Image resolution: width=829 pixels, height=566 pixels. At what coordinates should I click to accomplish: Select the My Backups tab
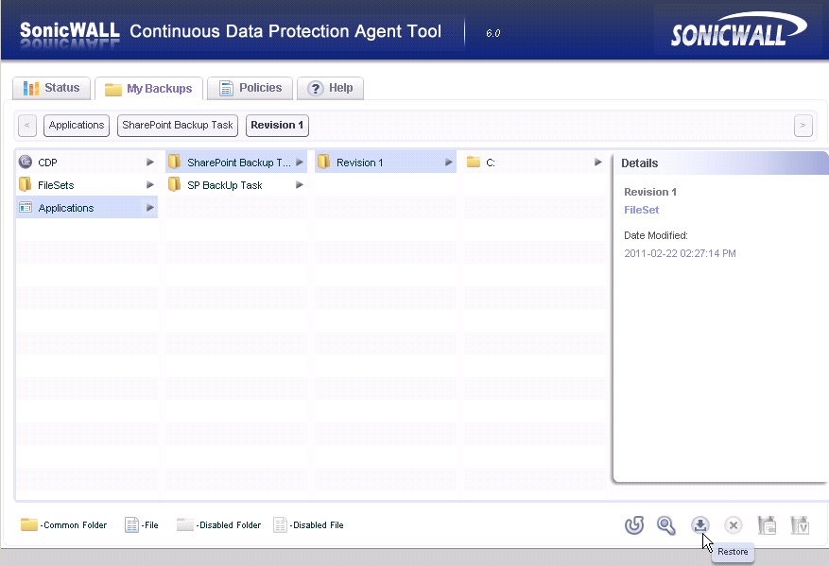click(148, 88)
